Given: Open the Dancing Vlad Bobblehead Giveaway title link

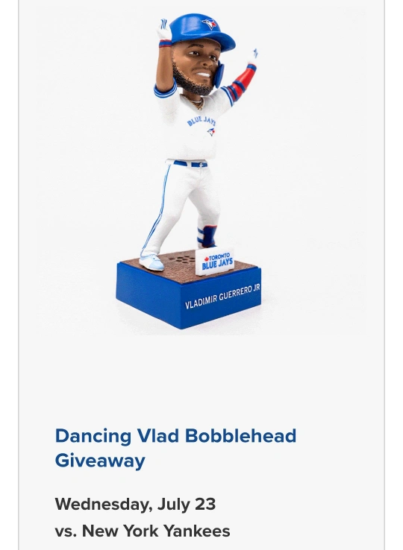Looking at the screenshot, I should click(175, 448).
